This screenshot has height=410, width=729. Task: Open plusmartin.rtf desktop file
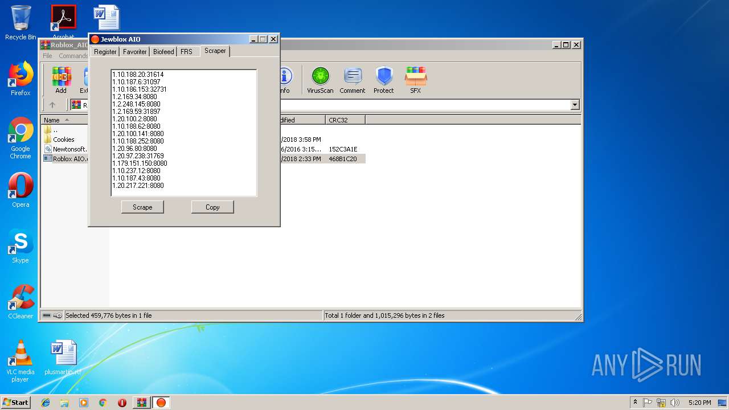(63, 358)
